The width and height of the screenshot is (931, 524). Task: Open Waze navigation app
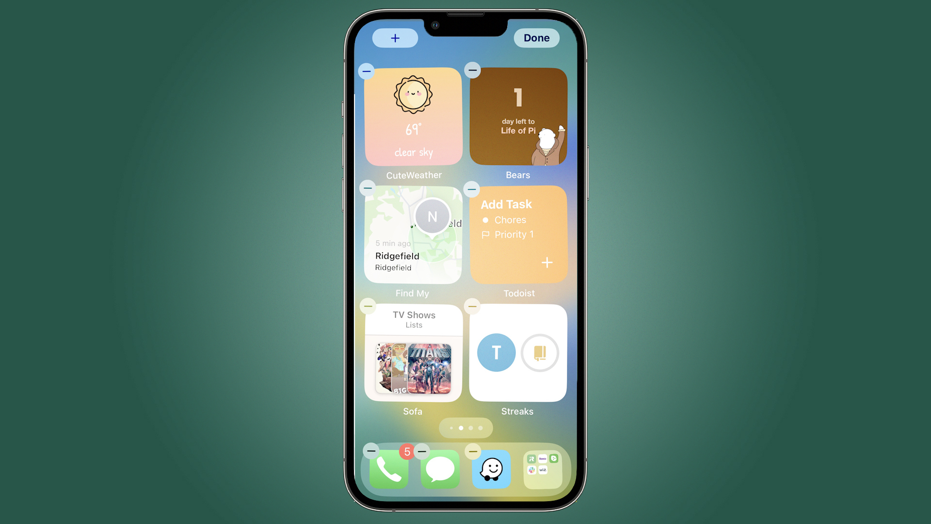(492, 469)
